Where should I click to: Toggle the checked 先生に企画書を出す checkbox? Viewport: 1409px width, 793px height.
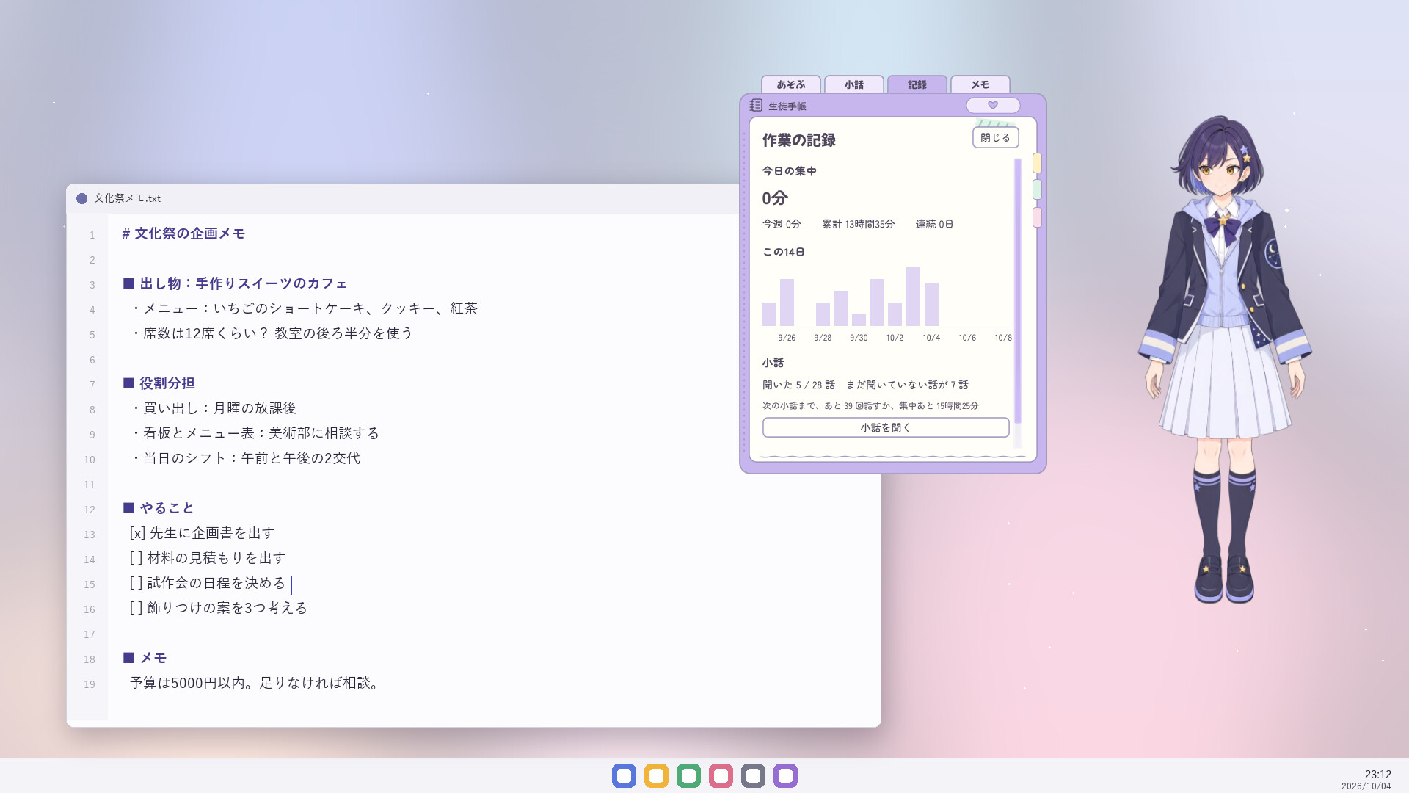click(x=137, y=533)
